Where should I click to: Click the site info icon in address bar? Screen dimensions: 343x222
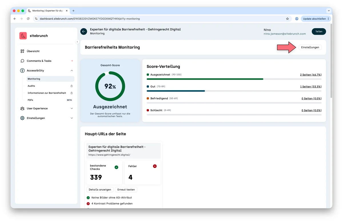(x=36, y=19)
